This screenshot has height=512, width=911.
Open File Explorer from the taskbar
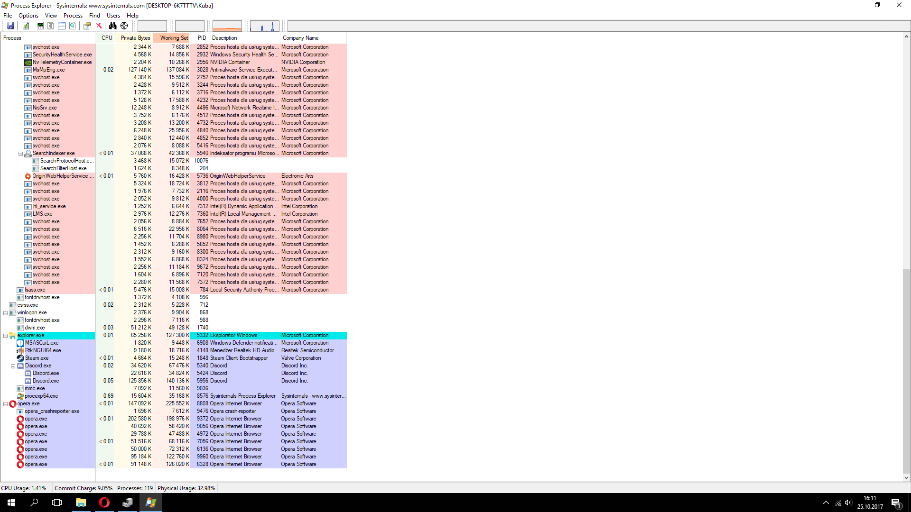81,503
